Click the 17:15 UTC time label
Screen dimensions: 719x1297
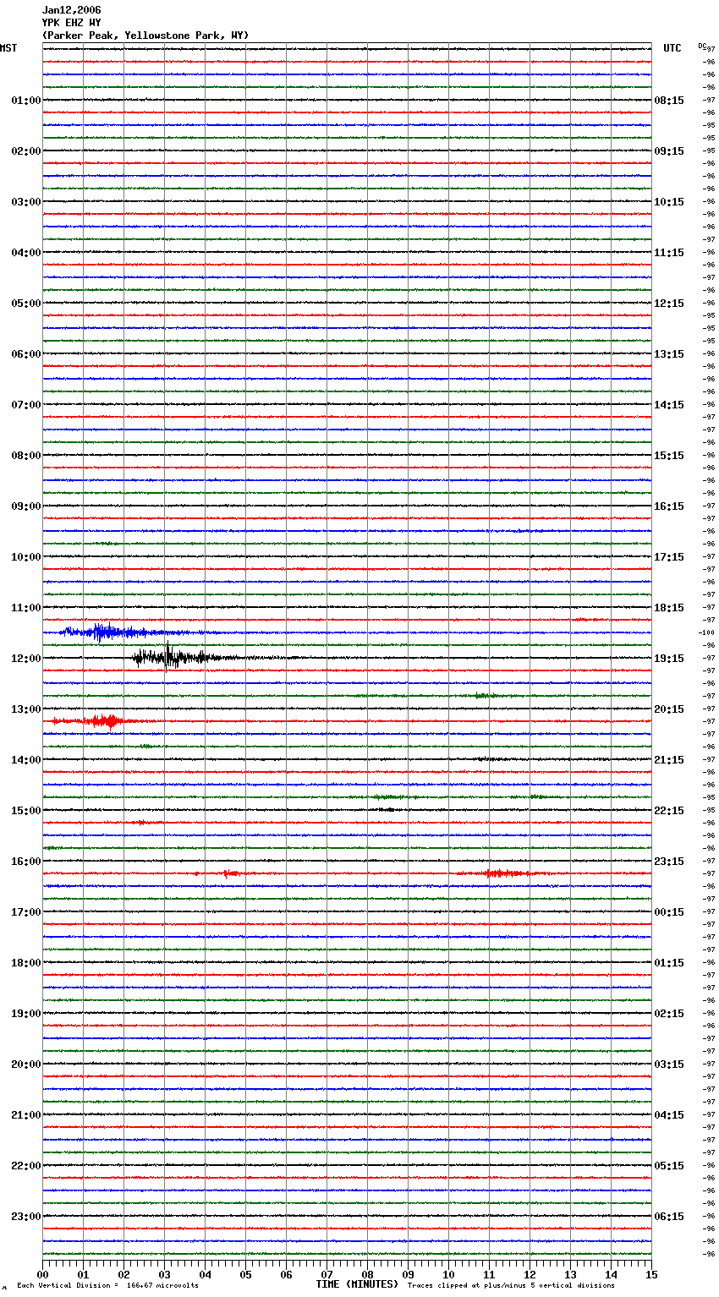[x=669, y=557]
